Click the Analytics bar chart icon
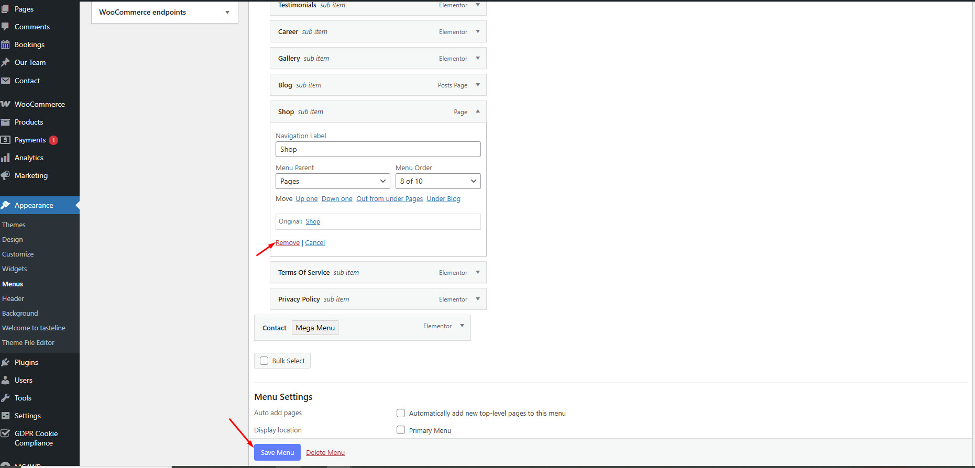This screenshot has height=468, width=975. pos(6,158)
